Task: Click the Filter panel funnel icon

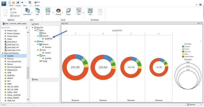Action: pos(33,80)
